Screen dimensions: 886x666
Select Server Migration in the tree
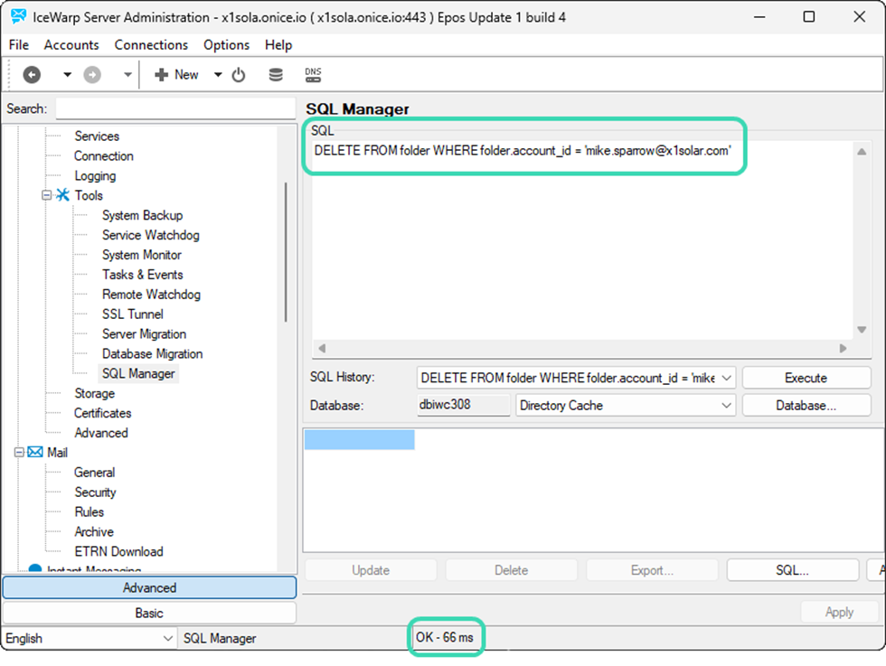coord(144,333)
